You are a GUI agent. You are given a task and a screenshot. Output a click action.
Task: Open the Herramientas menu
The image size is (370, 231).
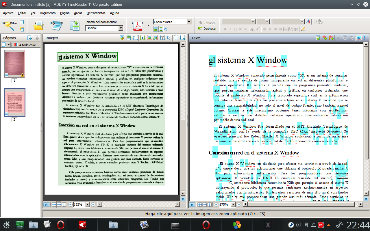96,13
